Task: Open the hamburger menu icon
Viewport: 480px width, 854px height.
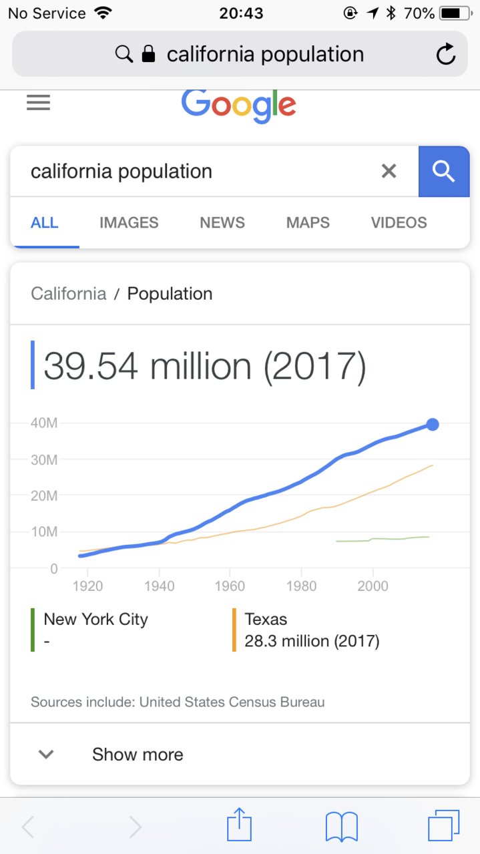Action: coord(38,103)
